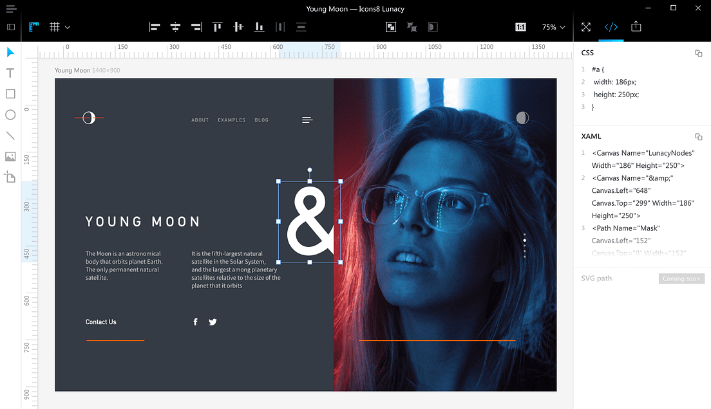
Task: Click the Contact Us text
Action: pos(100,322)
